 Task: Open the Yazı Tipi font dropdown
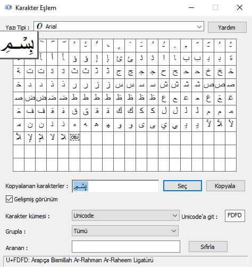(119, 26)
